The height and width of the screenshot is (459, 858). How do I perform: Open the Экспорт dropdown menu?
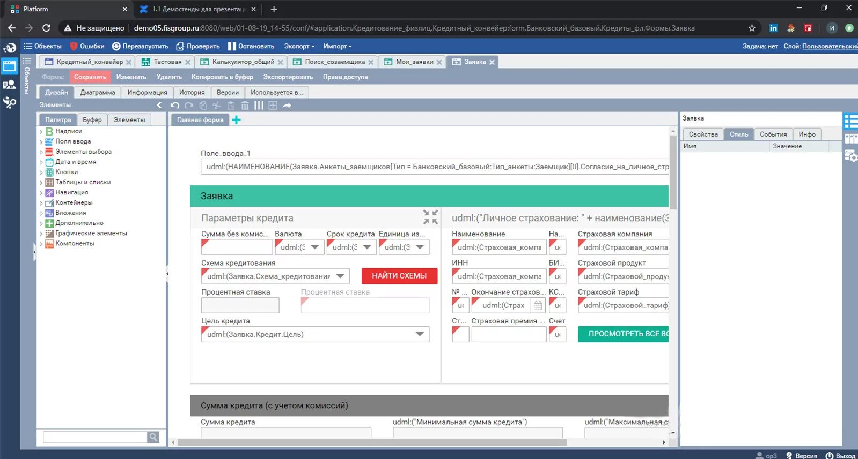click(x=299, y=46)
